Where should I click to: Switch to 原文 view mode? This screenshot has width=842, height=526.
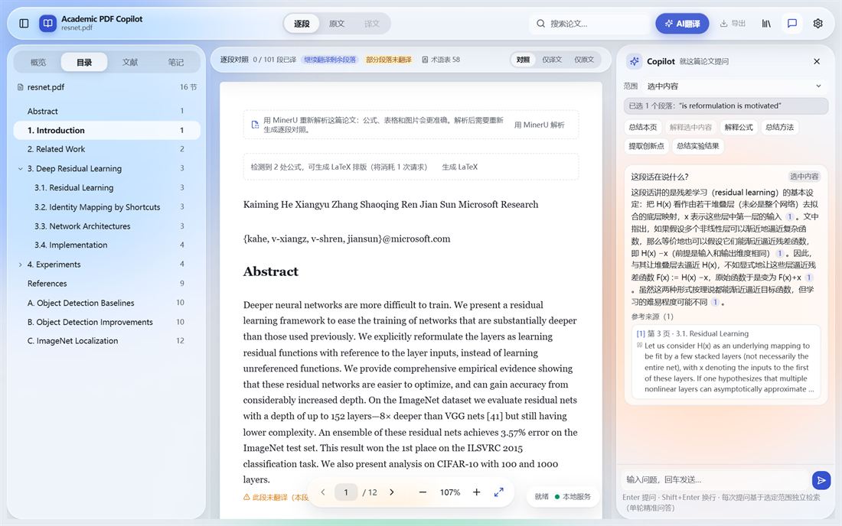pos(337,24)
